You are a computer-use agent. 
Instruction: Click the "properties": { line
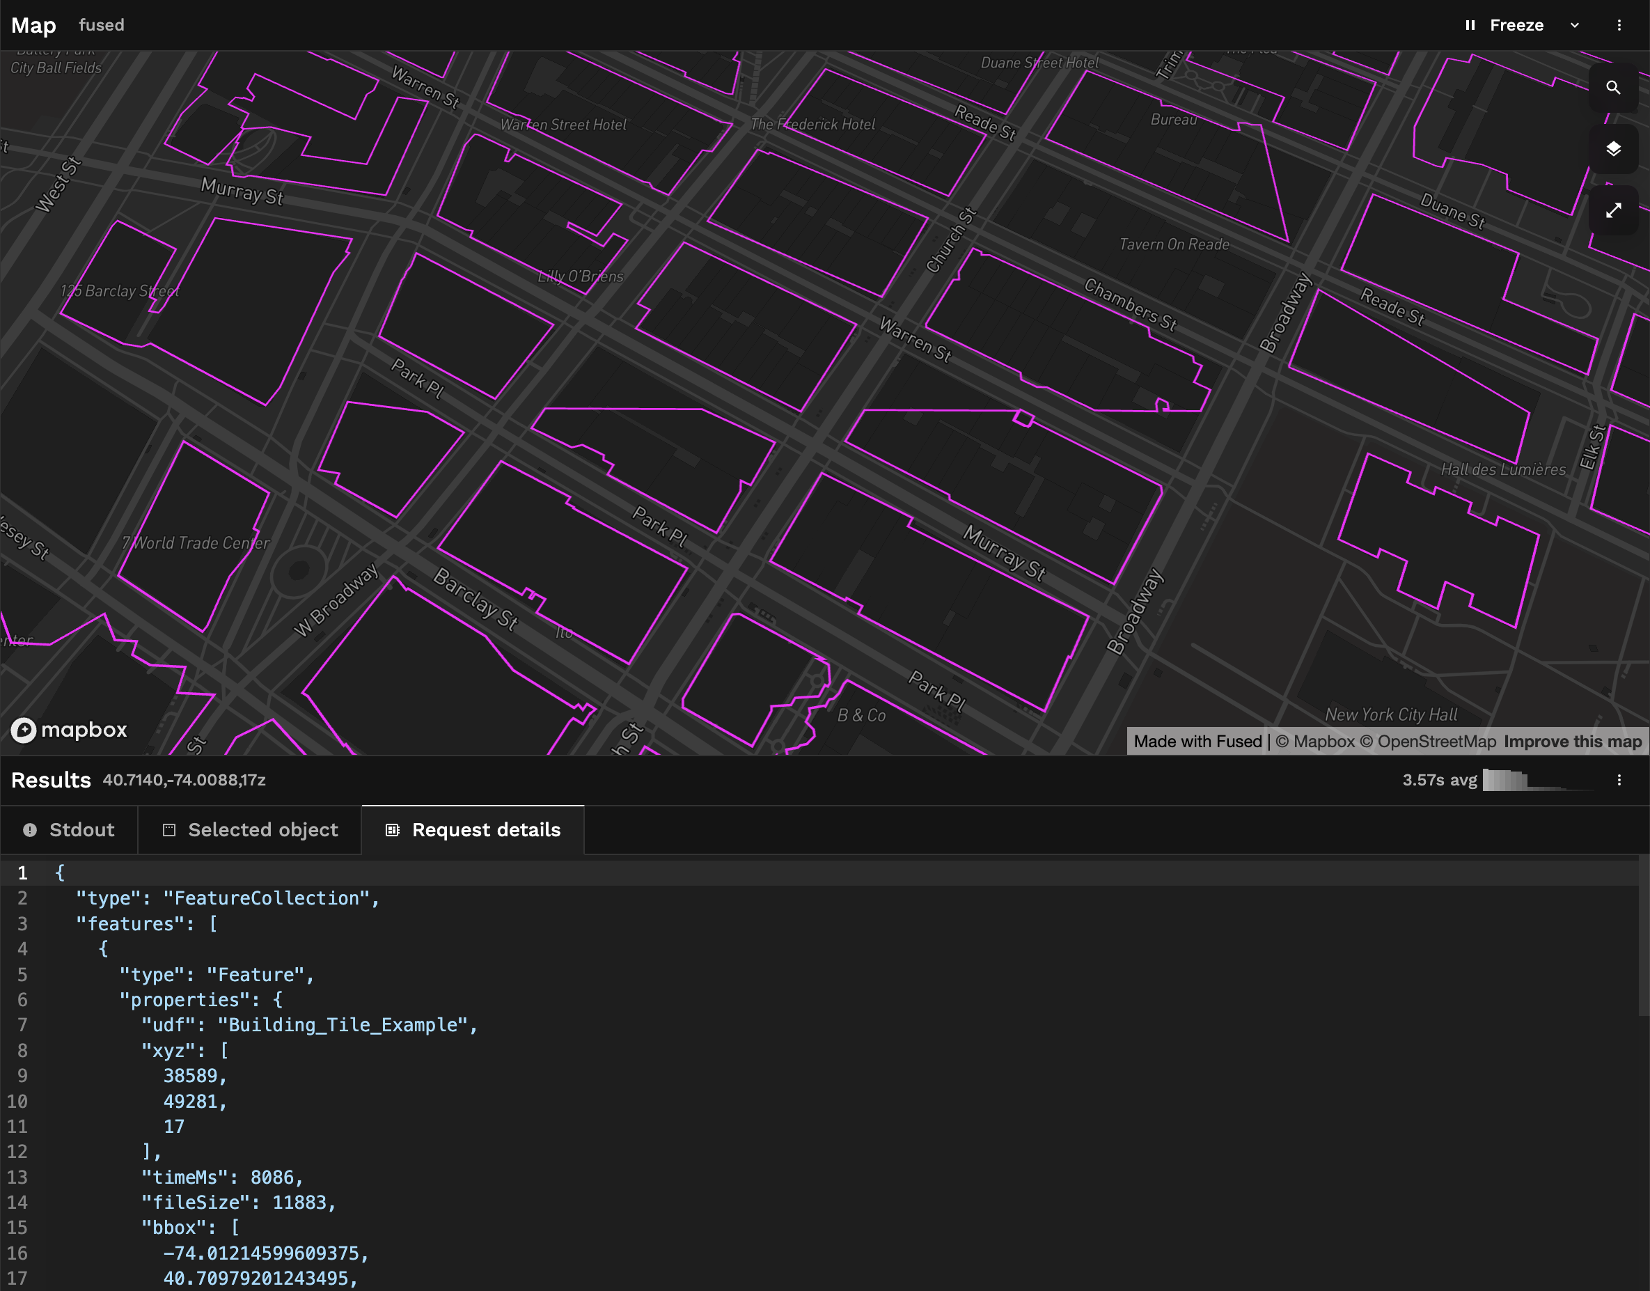(201, 1000)
